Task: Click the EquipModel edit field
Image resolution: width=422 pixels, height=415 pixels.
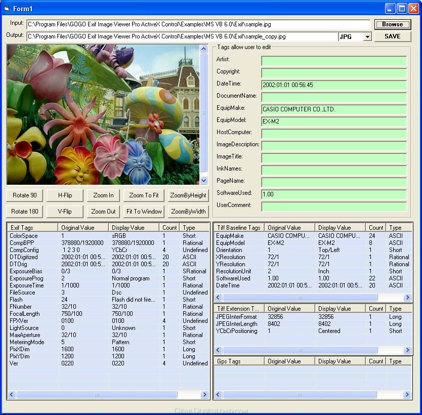Action: pyautogui.click(x=334, y=121)
